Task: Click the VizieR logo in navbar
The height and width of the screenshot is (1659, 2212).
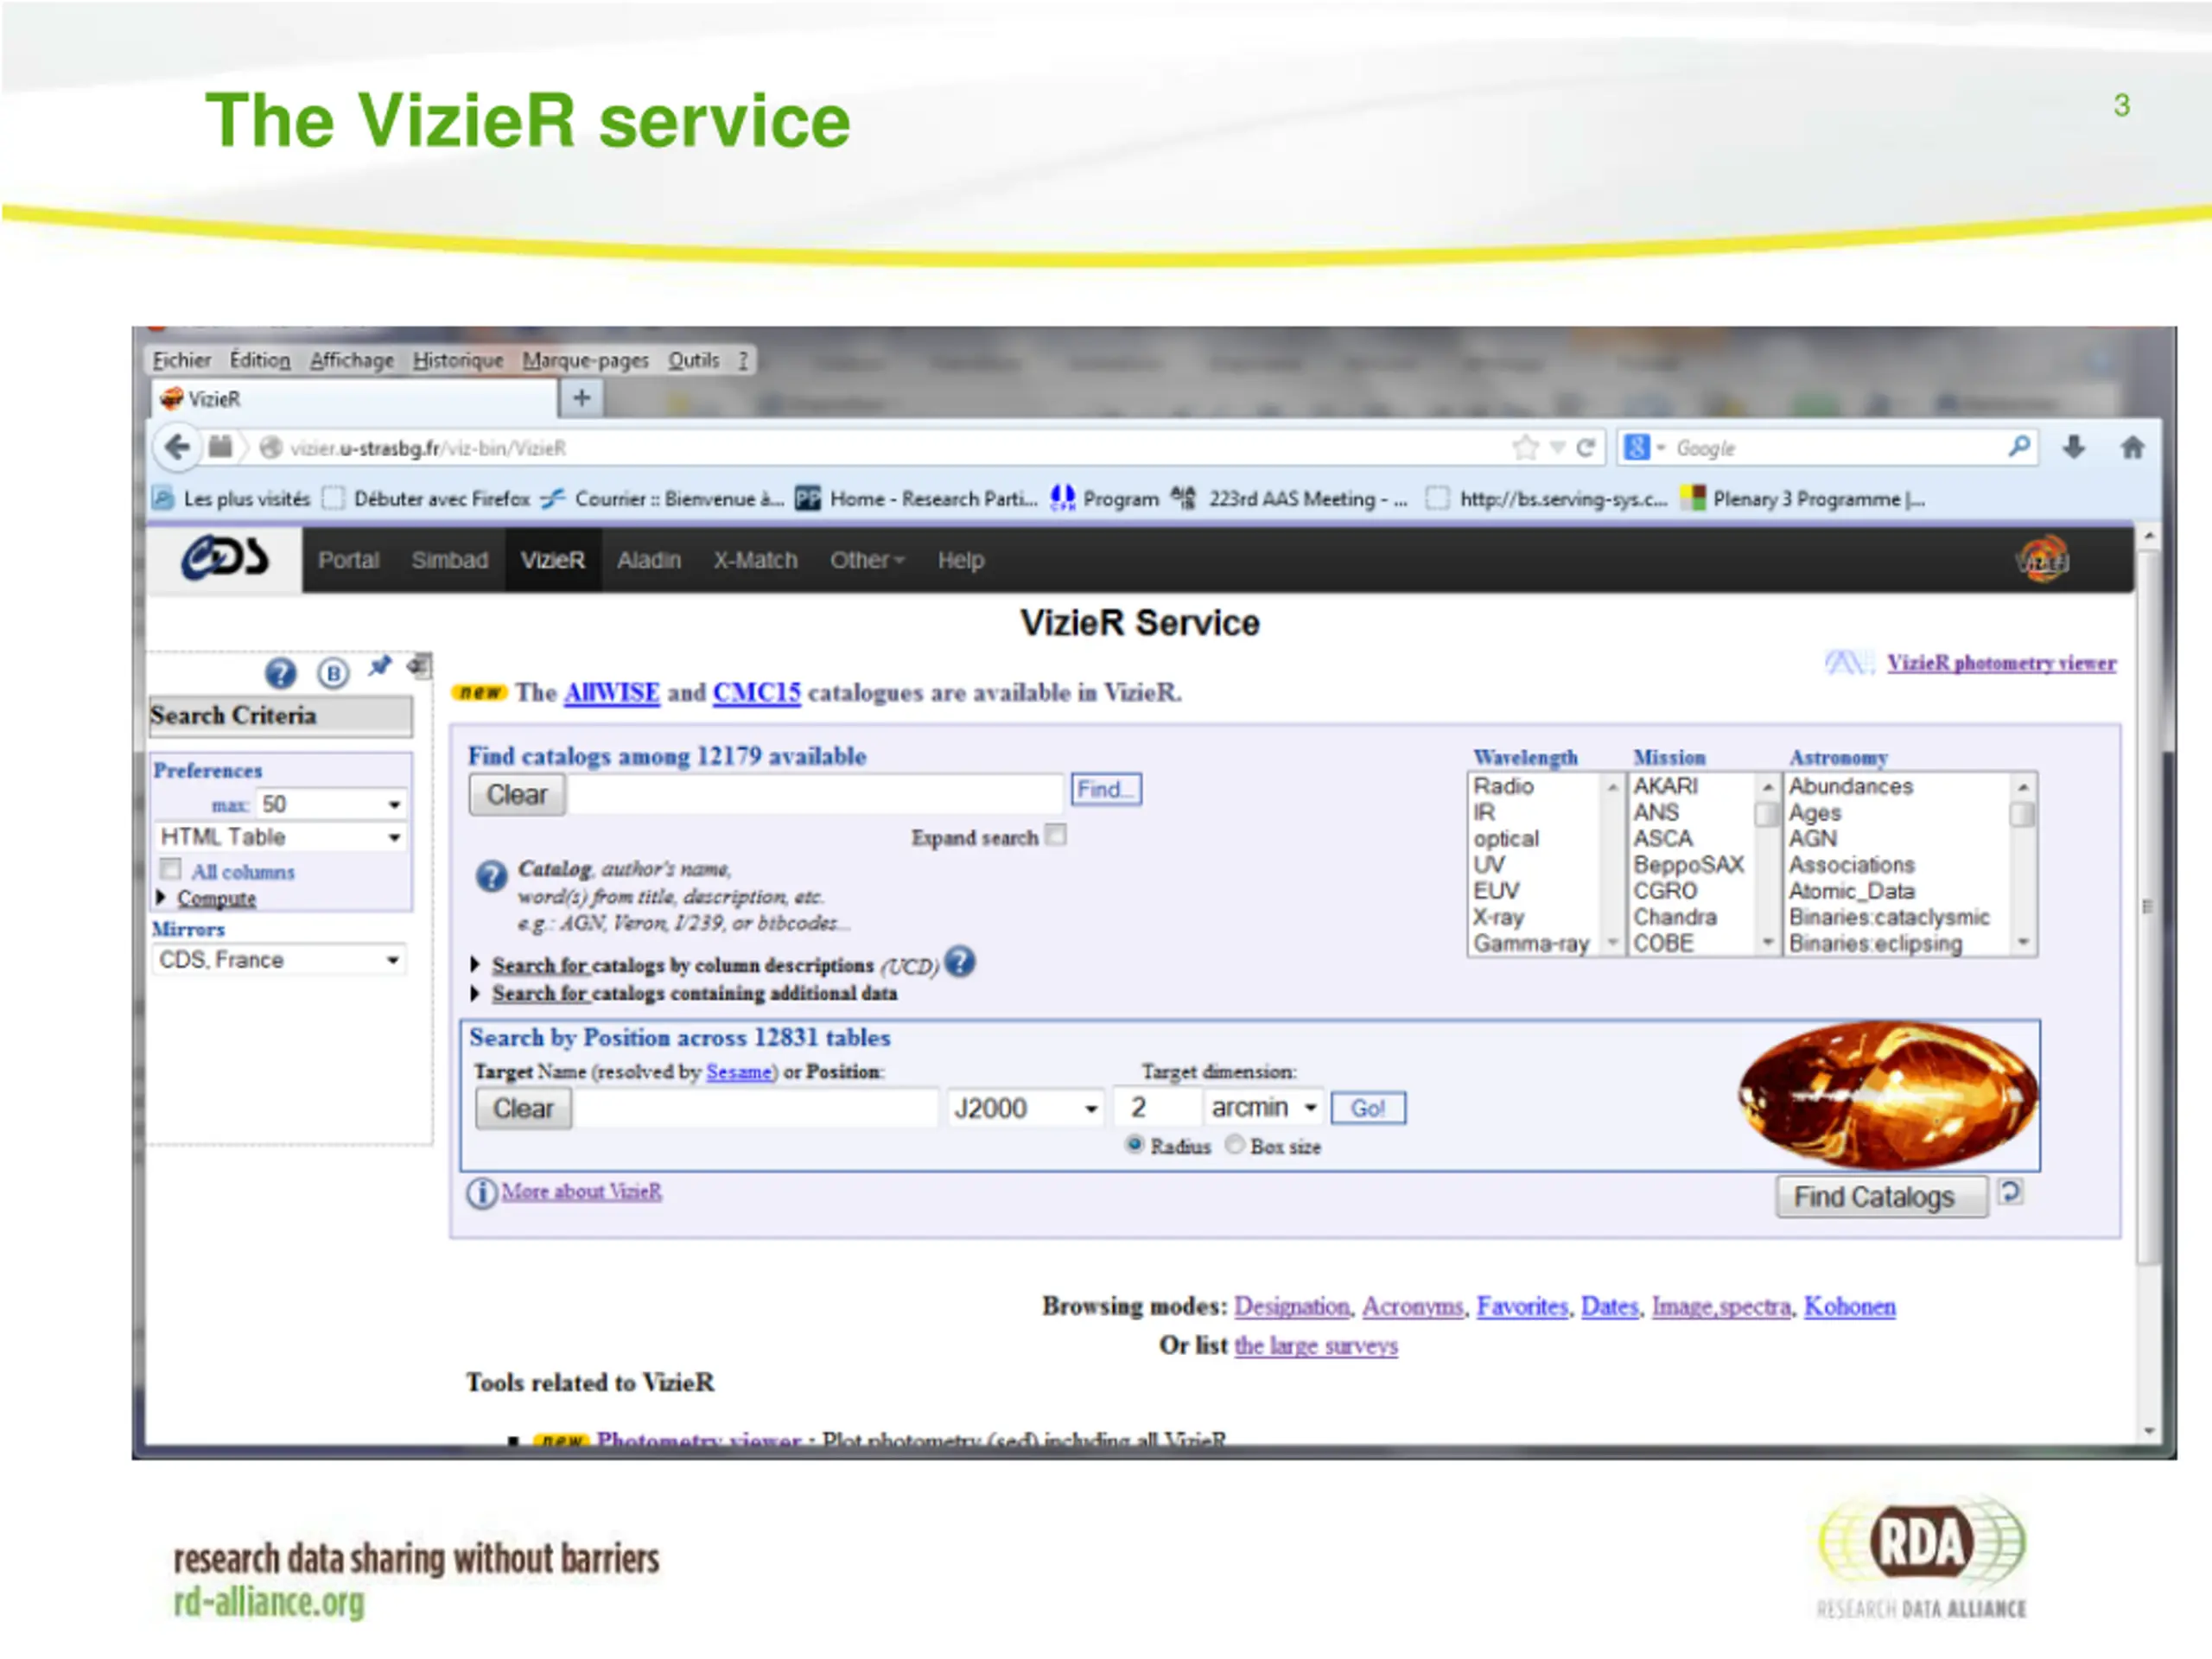Action: pos(2041,559)
